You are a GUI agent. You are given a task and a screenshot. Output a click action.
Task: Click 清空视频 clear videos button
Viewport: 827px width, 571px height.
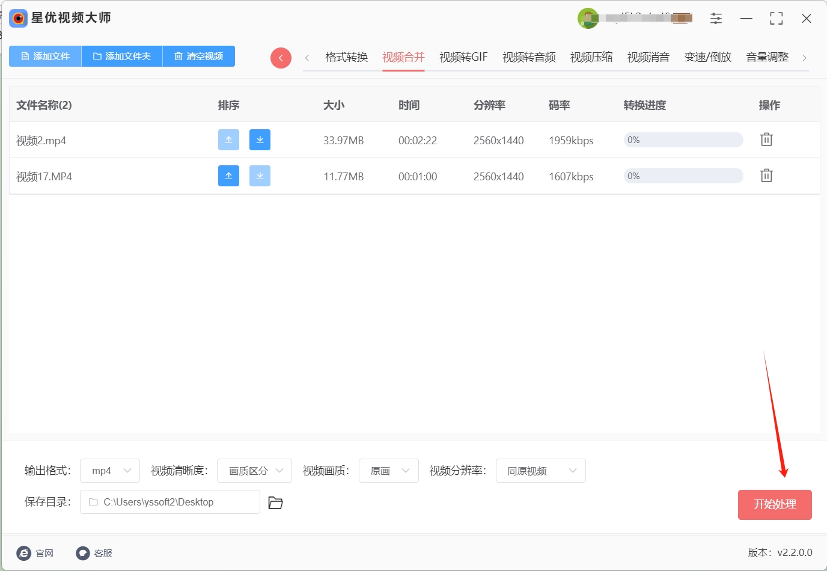[199, 56]
